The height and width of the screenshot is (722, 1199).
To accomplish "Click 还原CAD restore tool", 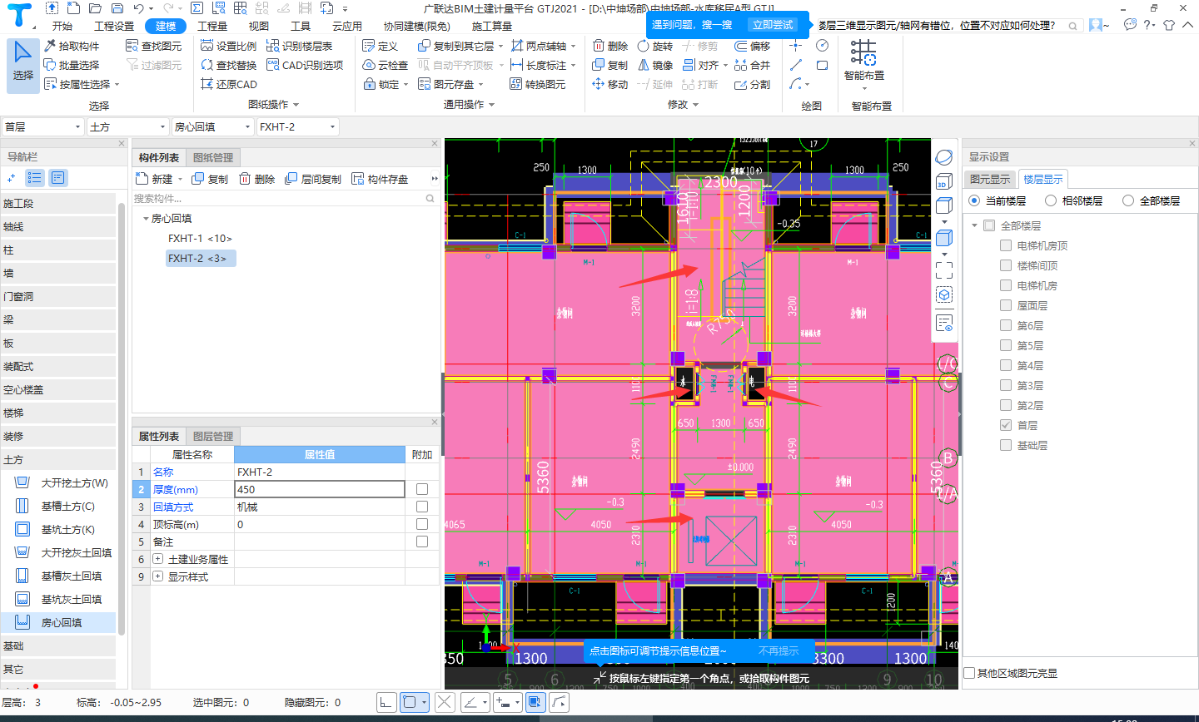I will 229,84.
